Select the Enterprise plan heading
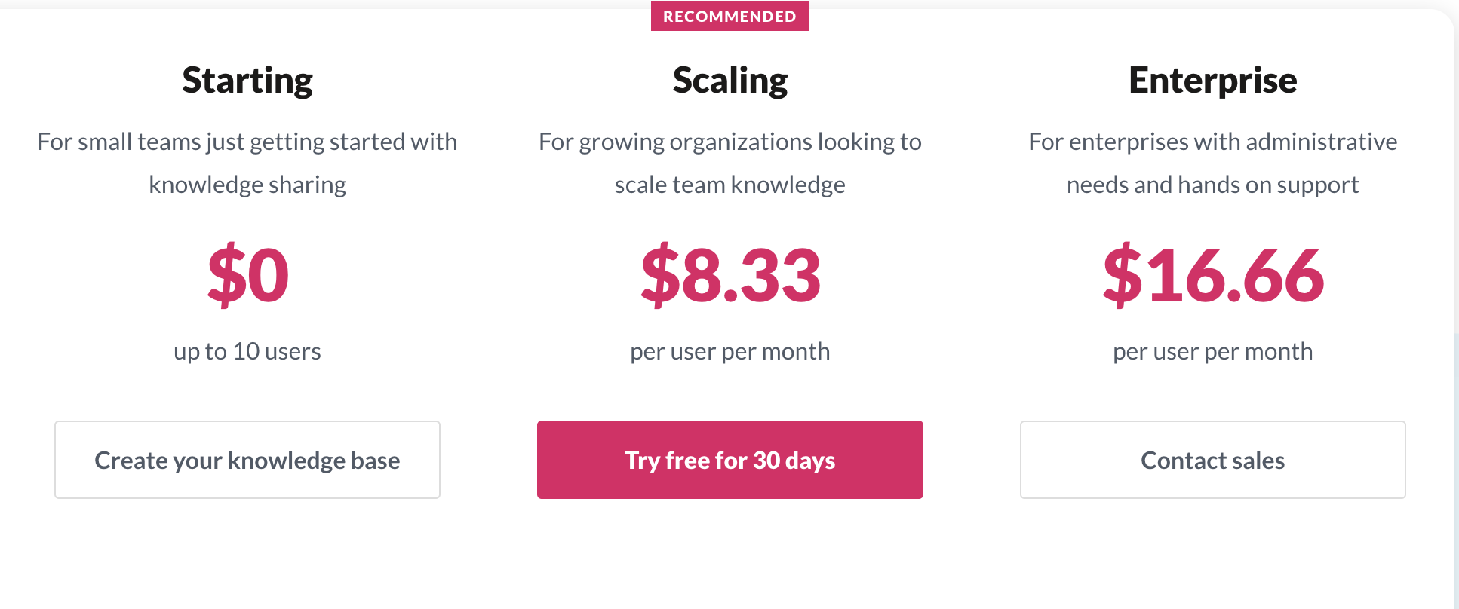Screen dimensions: 1459x609 point(1212,79)
